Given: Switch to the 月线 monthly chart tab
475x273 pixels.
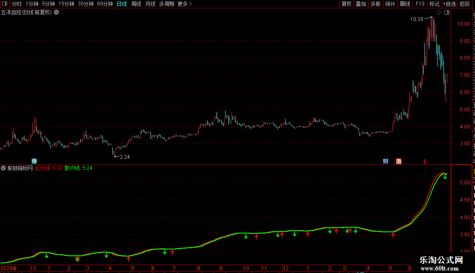Looking at the screenshot, I should tap(150, 4).
